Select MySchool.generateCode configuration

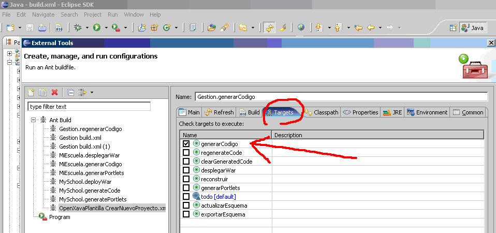click(x=90, y=191)
